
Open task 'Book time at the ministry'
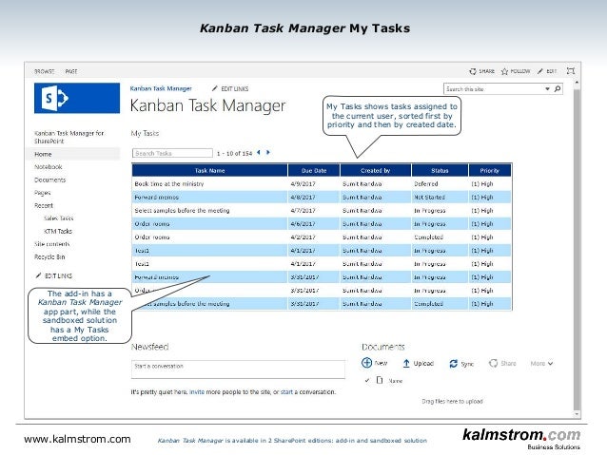pyautogui.click(x=169, y=184)
